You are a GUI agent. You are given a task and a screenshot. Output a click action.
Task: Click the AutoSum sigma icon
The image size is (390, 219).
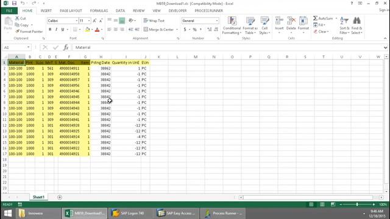[315, 18]
